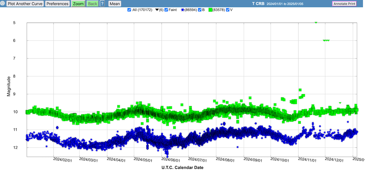Uncheck the Faint observations checkbox
The height and width of the screenshot is (173, 365).
(x=166, y=10)
